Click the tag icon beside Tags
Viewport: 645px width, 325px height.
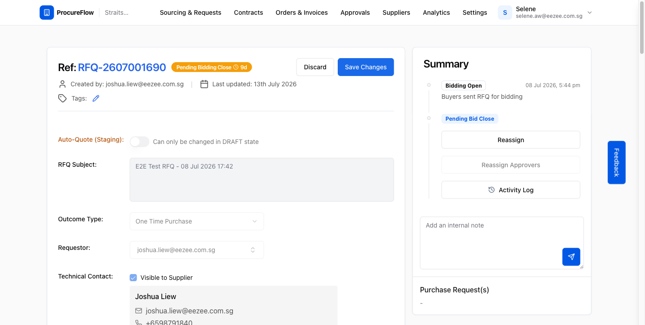[x=63, y=98]
